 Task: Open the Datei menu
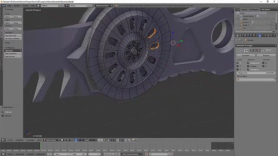[9, 6]
